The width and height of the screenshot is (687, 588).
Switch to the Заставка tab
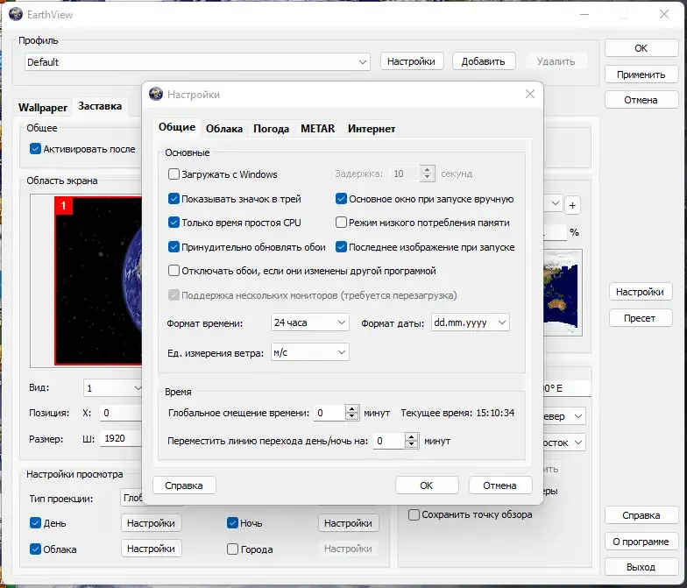(100, 106)
